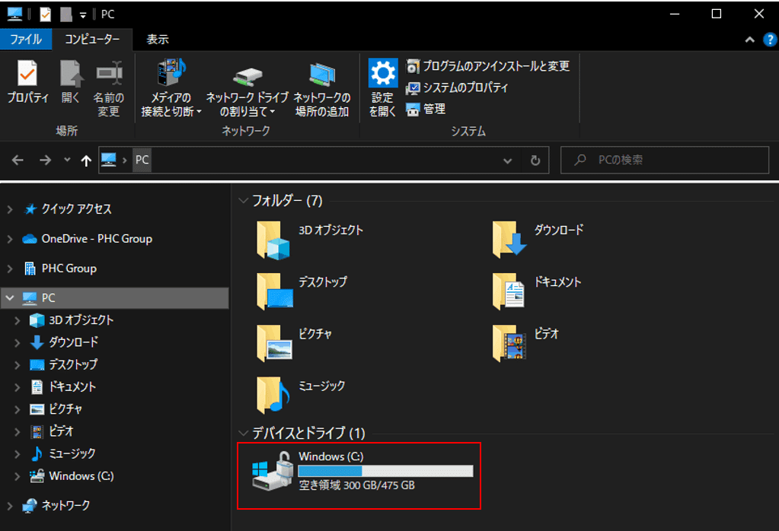779x531 pixels.
Task: Click the blue Help question mark icon
Action: coord(770,40)
